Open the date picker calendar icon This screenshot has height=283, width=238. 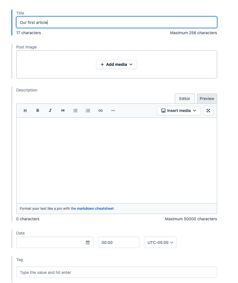pos(88,243)
